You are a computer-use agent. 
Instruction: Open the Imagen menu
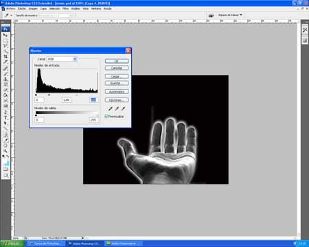[33, 8]
